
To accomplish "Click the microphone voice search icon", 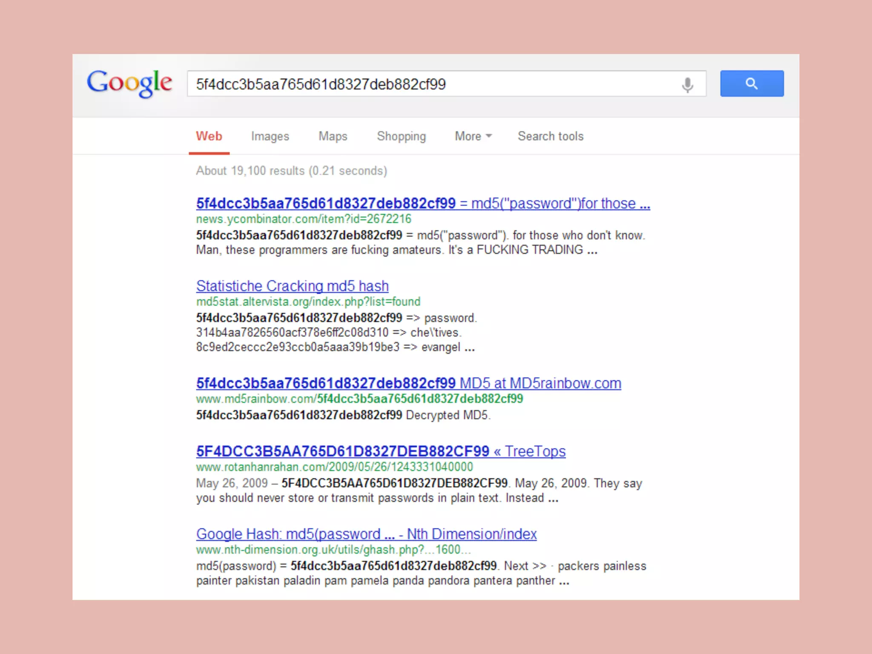I will [687, 84].
